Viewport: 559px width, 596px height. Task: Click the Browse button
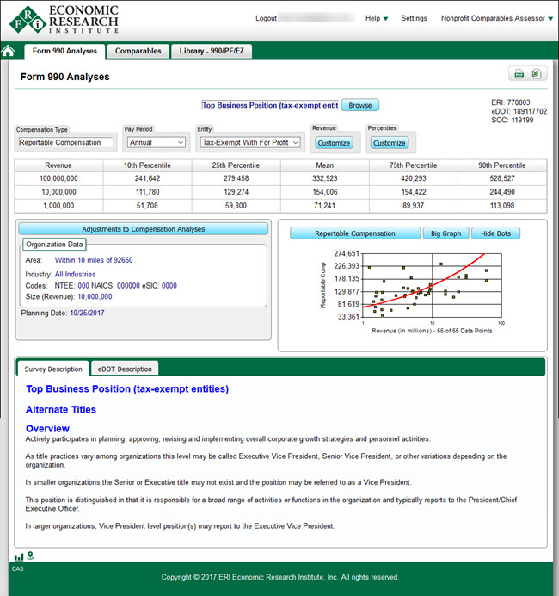359,105
